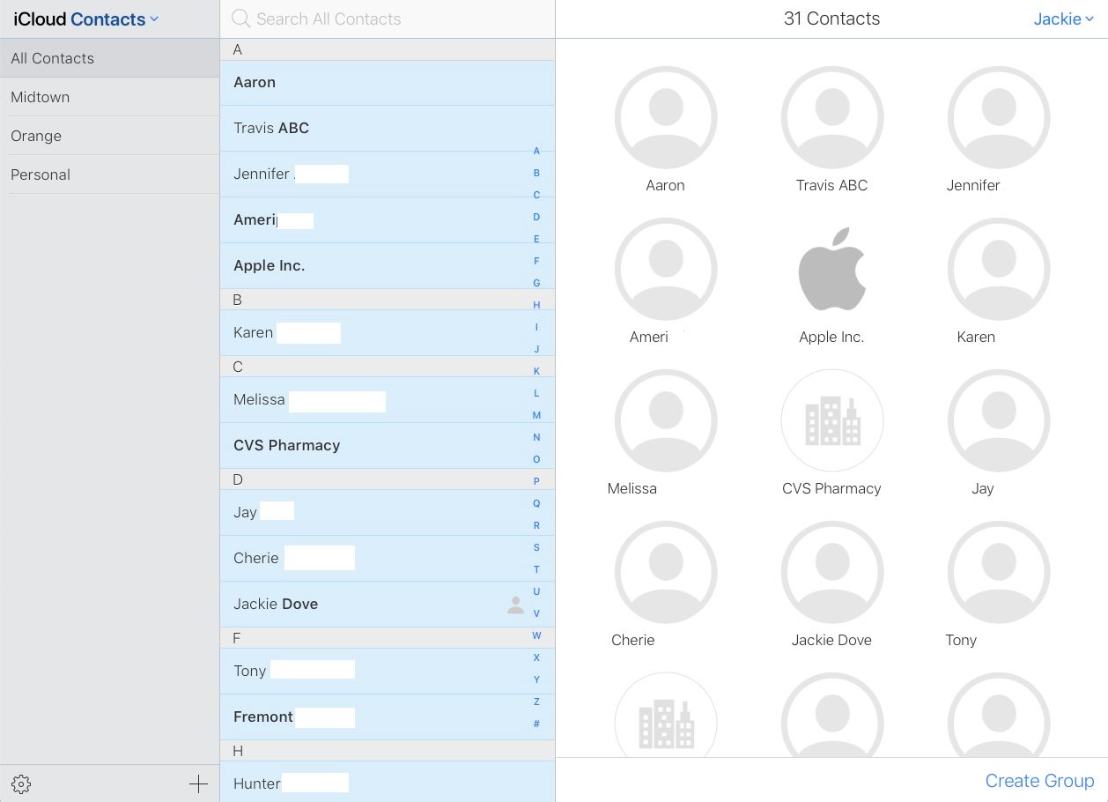Click the plus add contact icon
The width and height of the screenshot is (1108, 802).
point(198,784)
